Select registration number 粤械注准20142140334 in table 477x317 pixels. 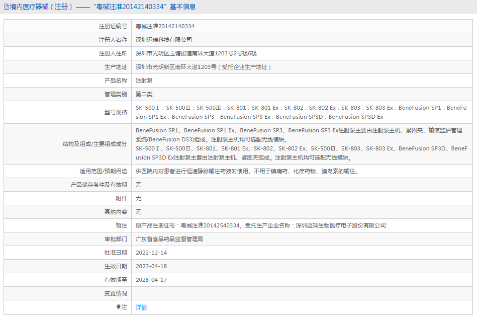point(165,26)
